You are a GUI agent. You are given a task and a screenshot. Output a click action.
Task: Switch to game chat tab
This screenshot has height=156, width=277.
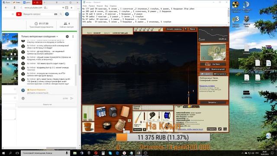[179, 107]
